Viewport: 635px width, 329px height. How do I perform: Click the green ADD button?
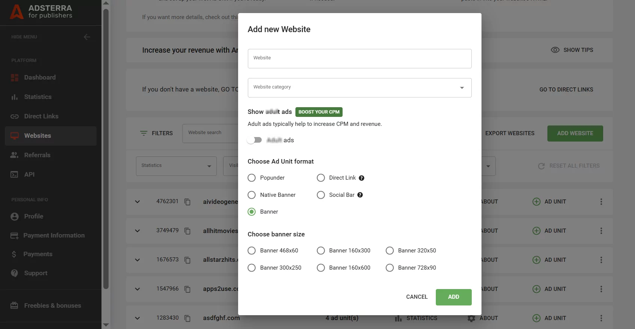[x=453, y=297]
